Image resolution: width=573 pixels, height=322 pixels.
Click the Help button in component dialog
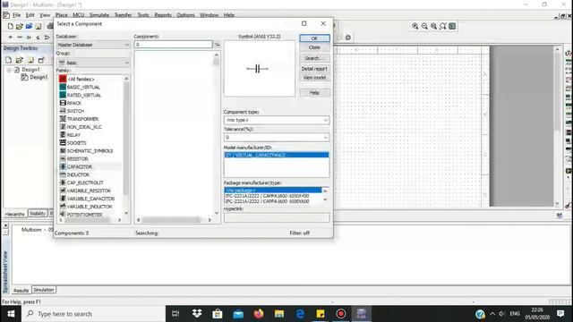tap(314, 93)
